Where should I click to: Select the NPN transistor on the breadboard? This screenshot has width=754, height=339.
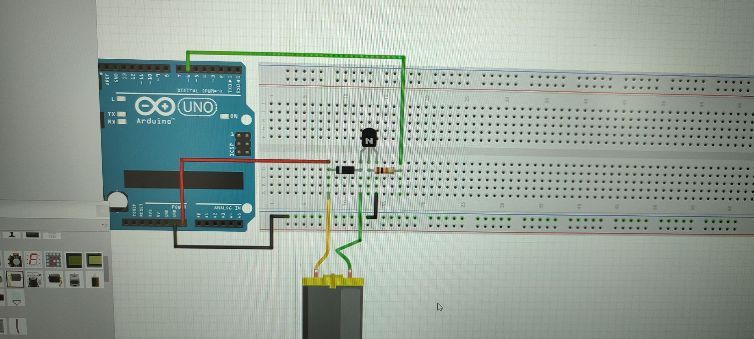[x=369, y=139]
